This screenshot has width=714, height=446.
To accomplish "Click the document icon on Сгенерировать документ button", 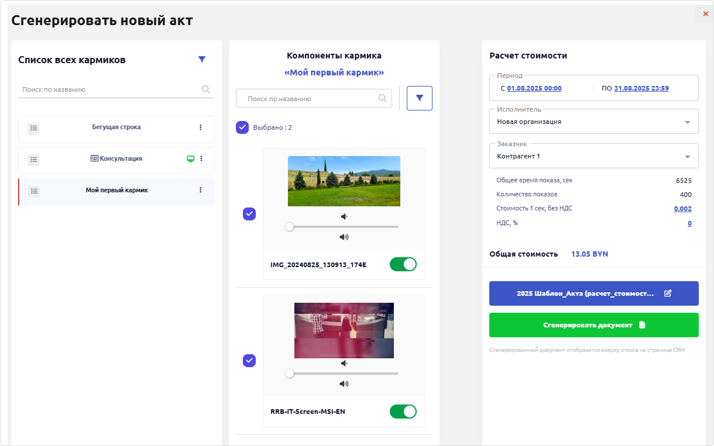I will pos(642,325).
